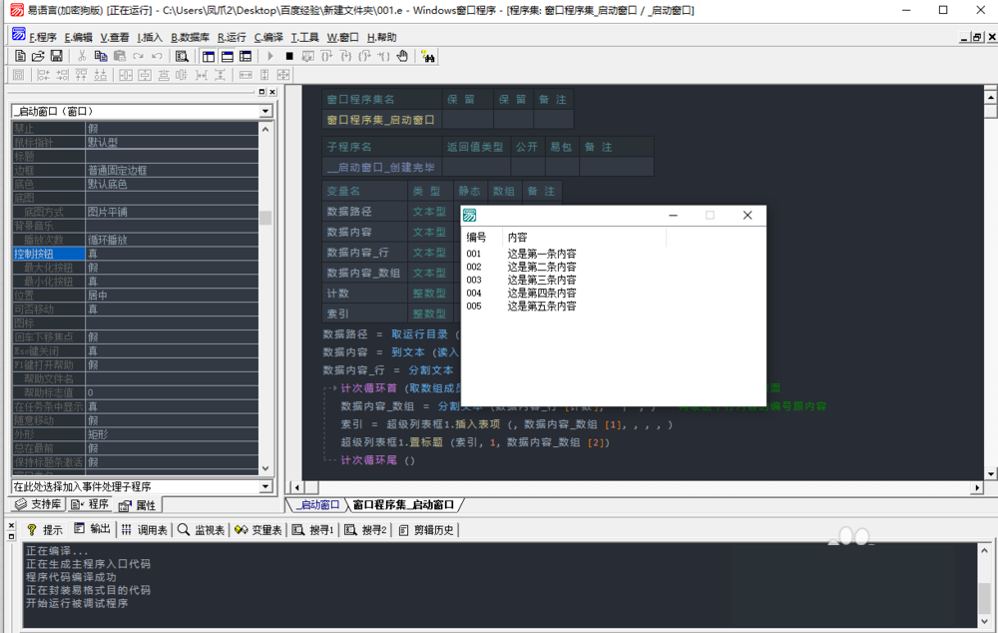
Task: Click the Undo arrow icon
Action: click(x=157, y=56)
